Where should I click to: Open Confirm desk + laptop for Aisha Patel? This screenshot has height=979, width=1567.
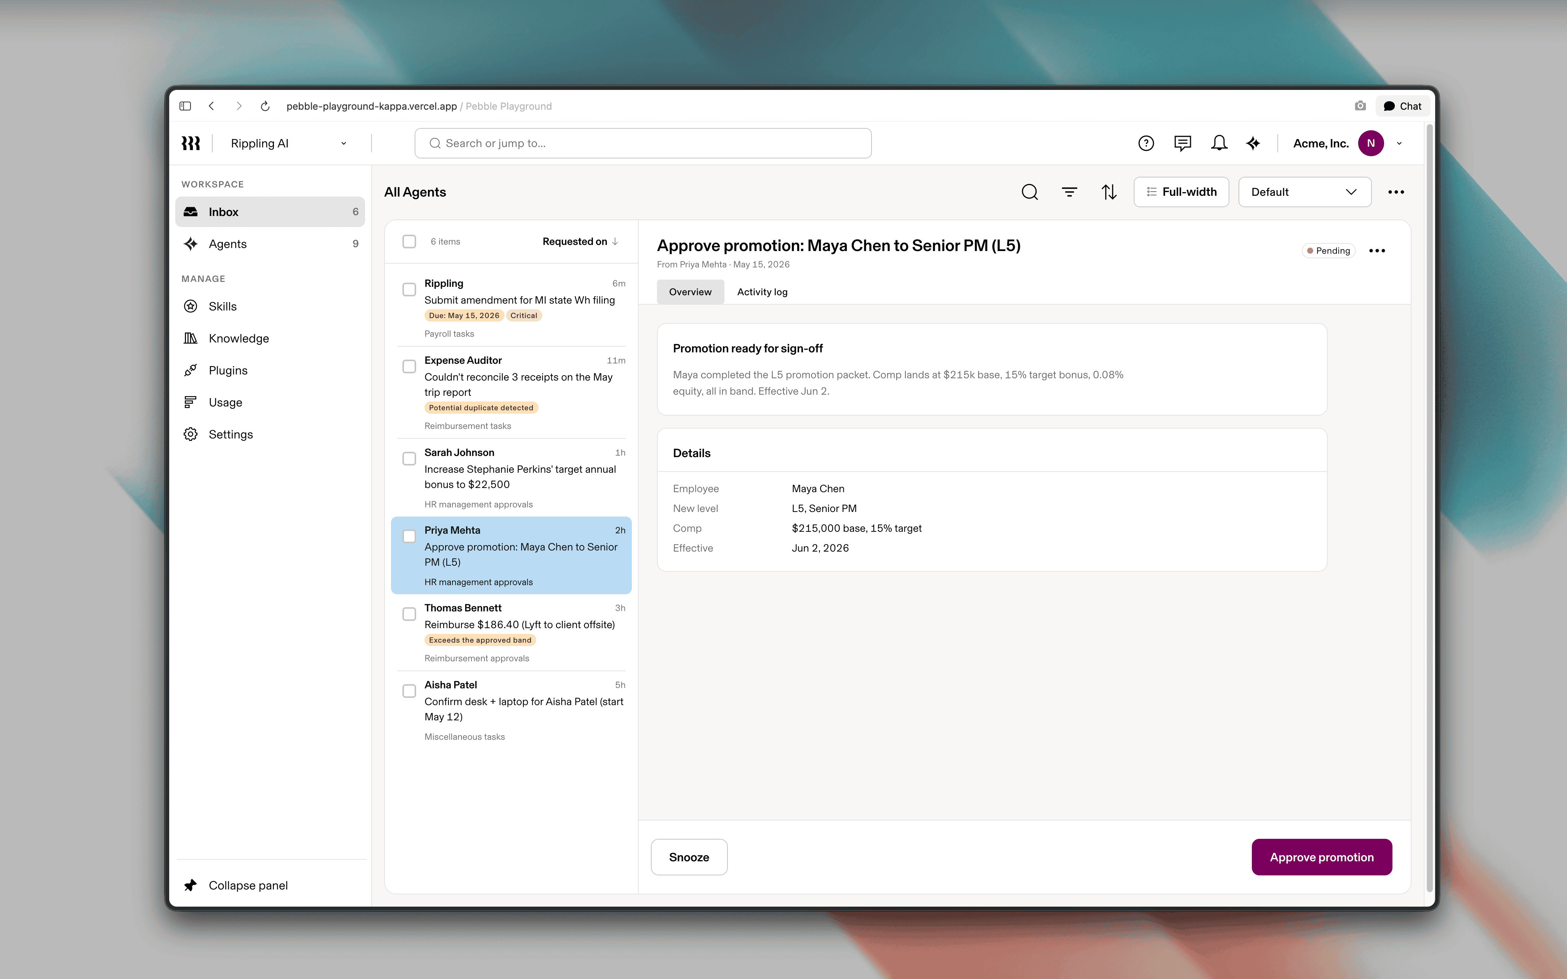click(x=524, y=709)
